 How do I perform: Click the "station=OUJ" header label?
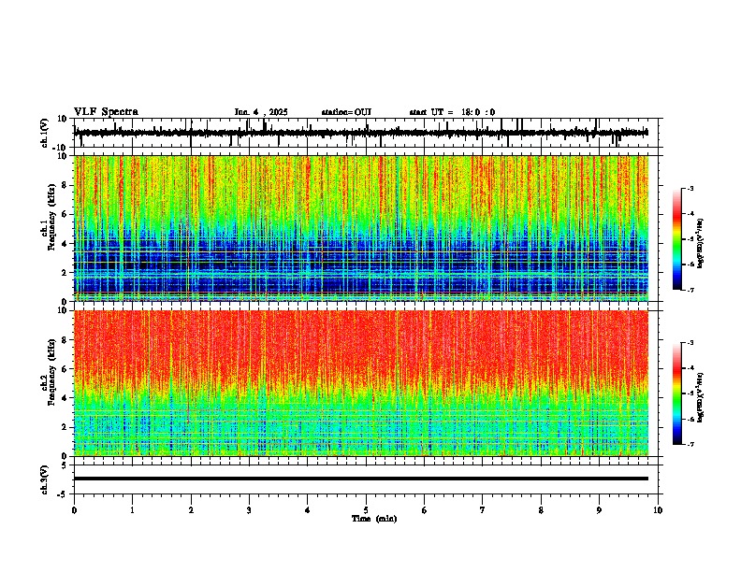point(346,112)
